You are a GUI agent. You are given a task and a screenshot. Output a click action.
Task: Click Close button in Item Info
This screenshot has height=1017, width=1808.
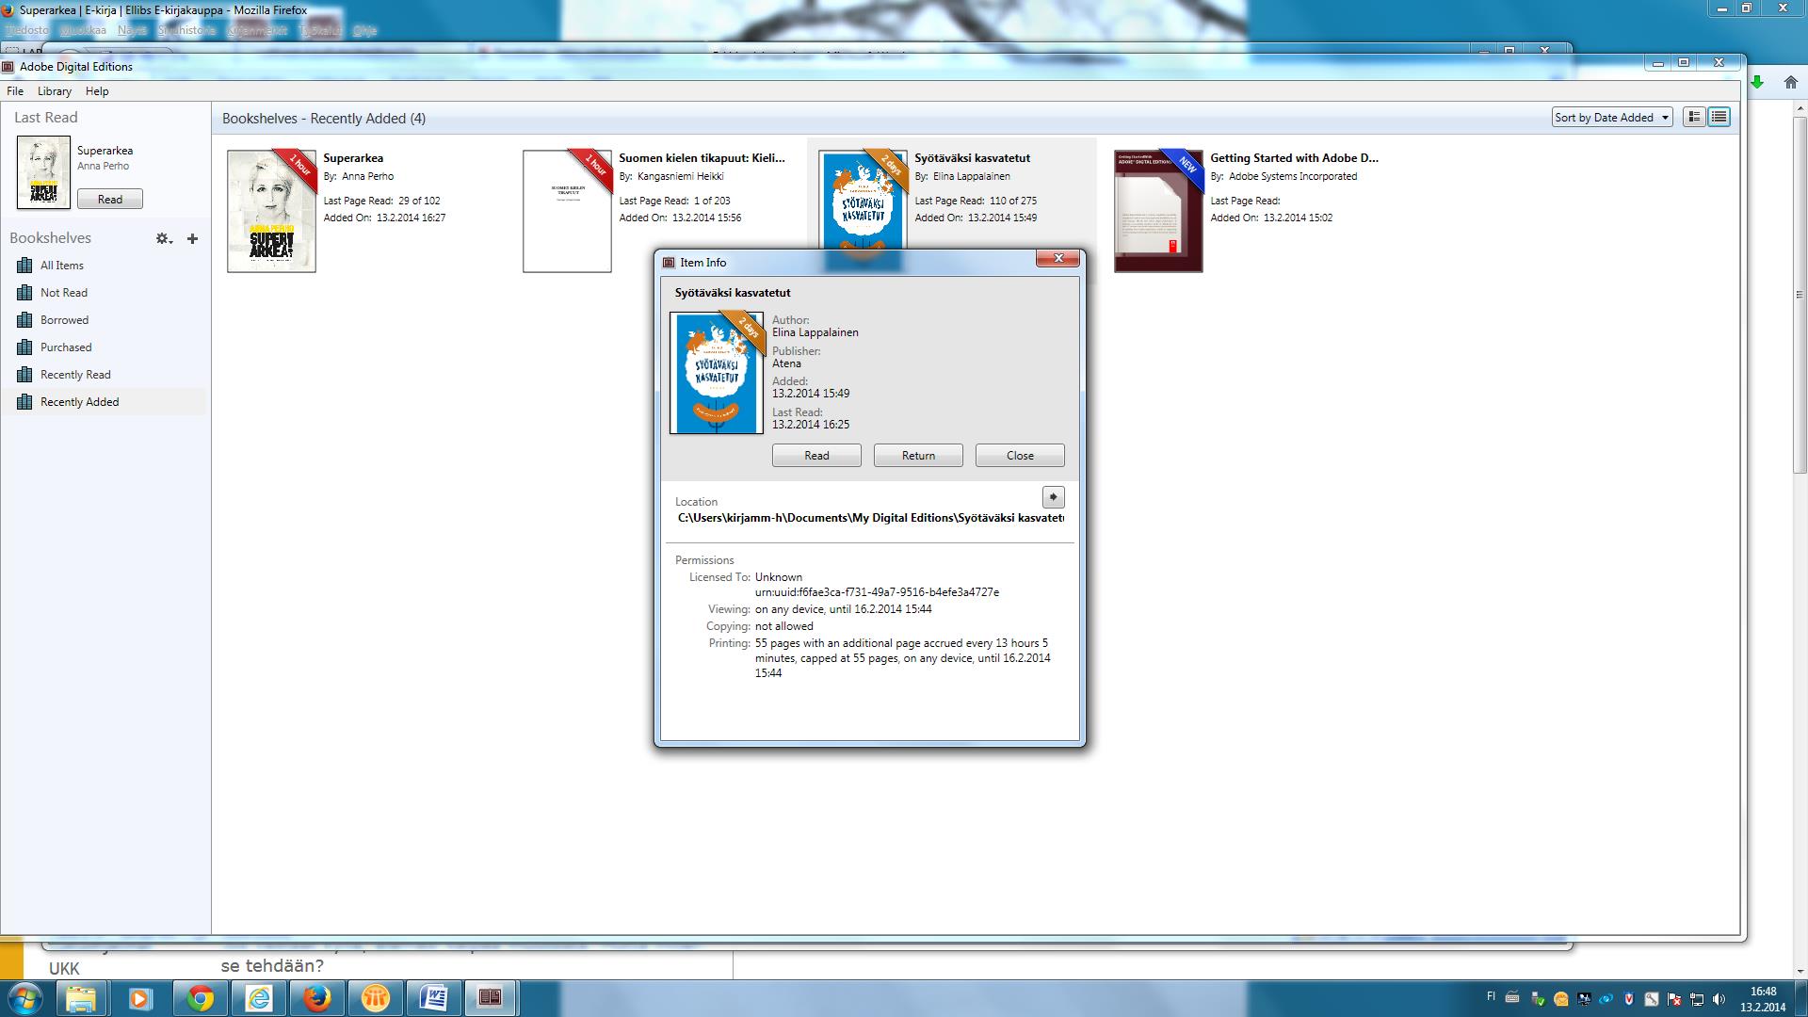(1020, 456)
